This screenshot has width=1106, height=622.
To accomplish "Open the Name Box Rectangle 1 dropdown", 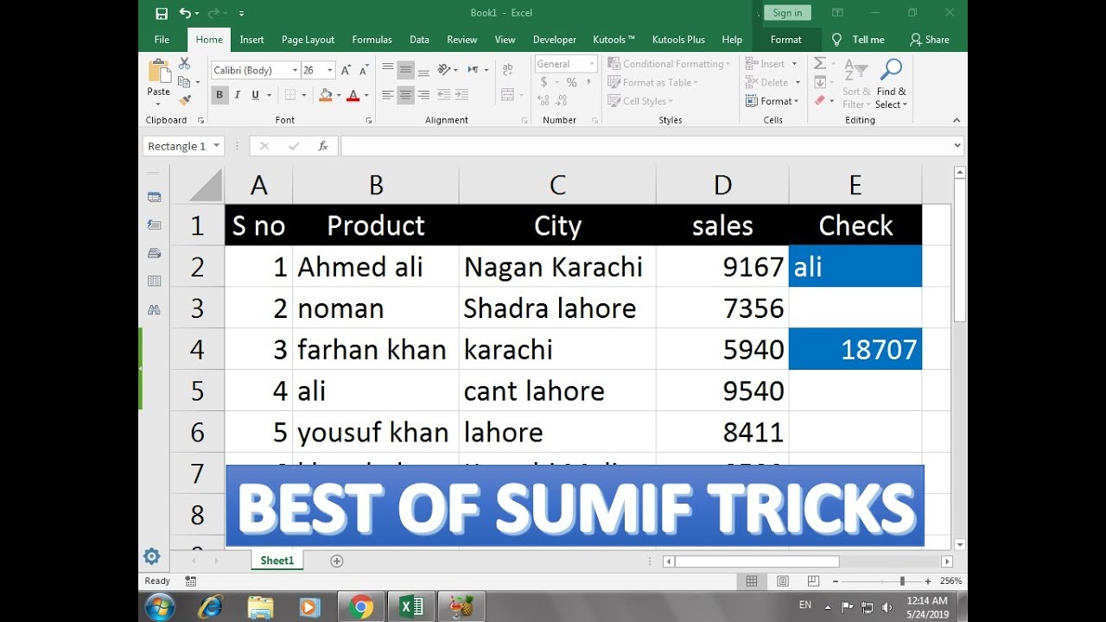I will click(216, 146).
